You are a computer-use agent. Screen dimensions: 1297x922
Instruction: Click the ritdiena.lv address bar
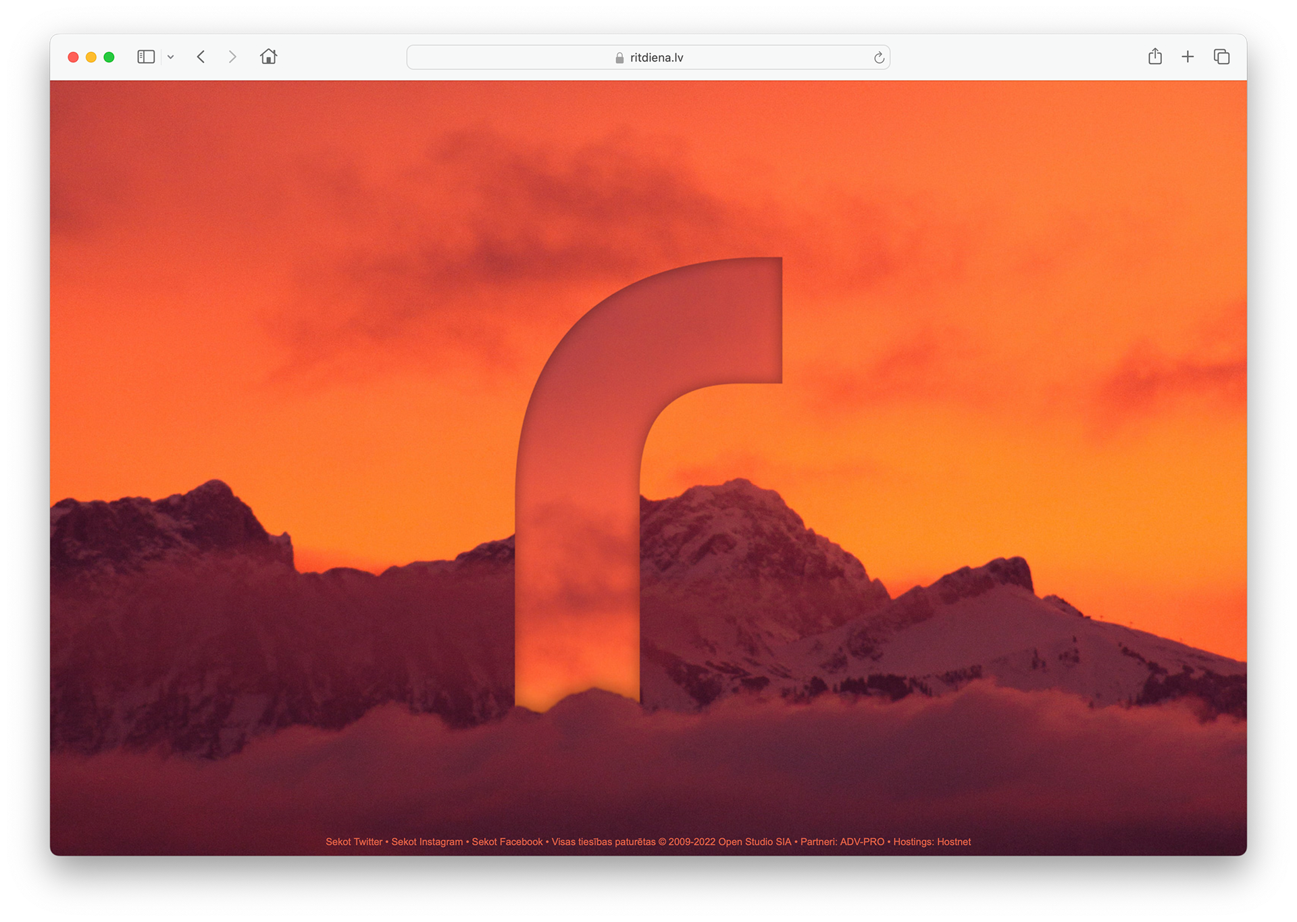point(743,58)
